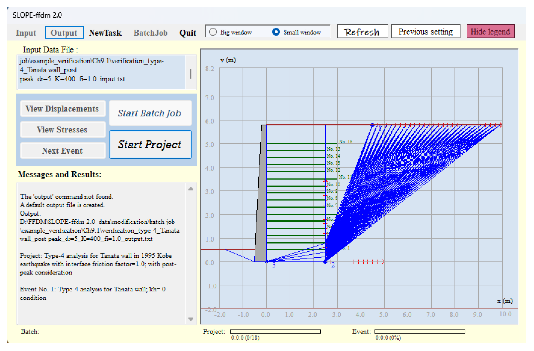Click the Refresh button
This screenshot has width=534, height=351.
[362, 32]
